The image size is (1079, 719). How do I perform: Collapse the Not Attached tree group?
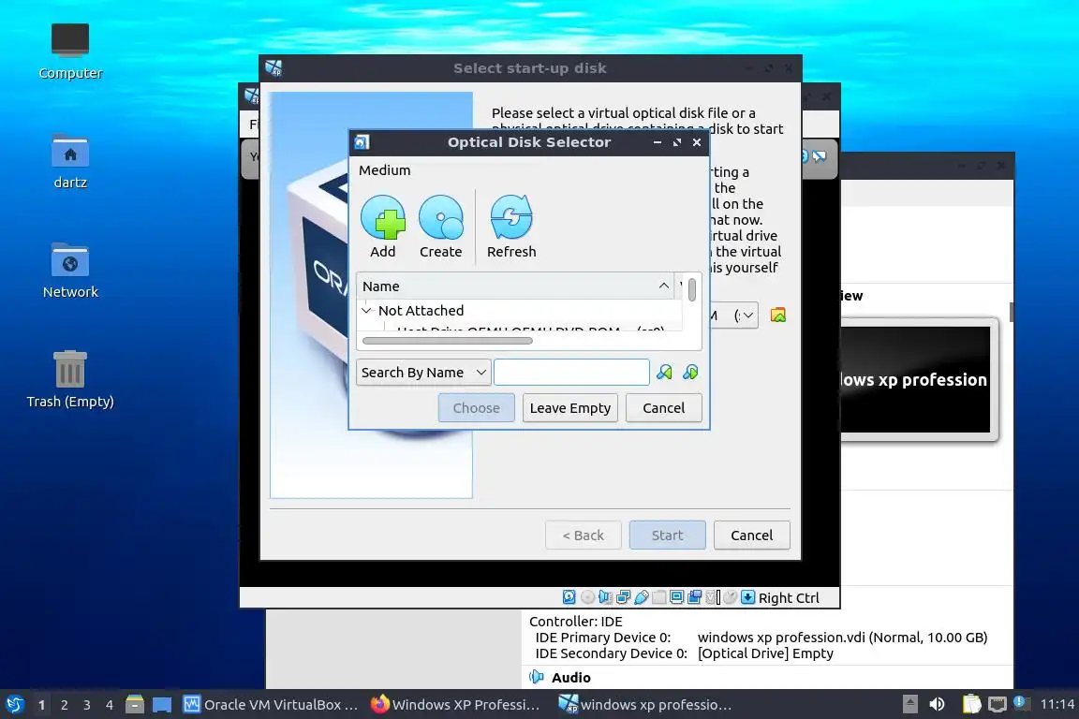click(x=367, y=310)
